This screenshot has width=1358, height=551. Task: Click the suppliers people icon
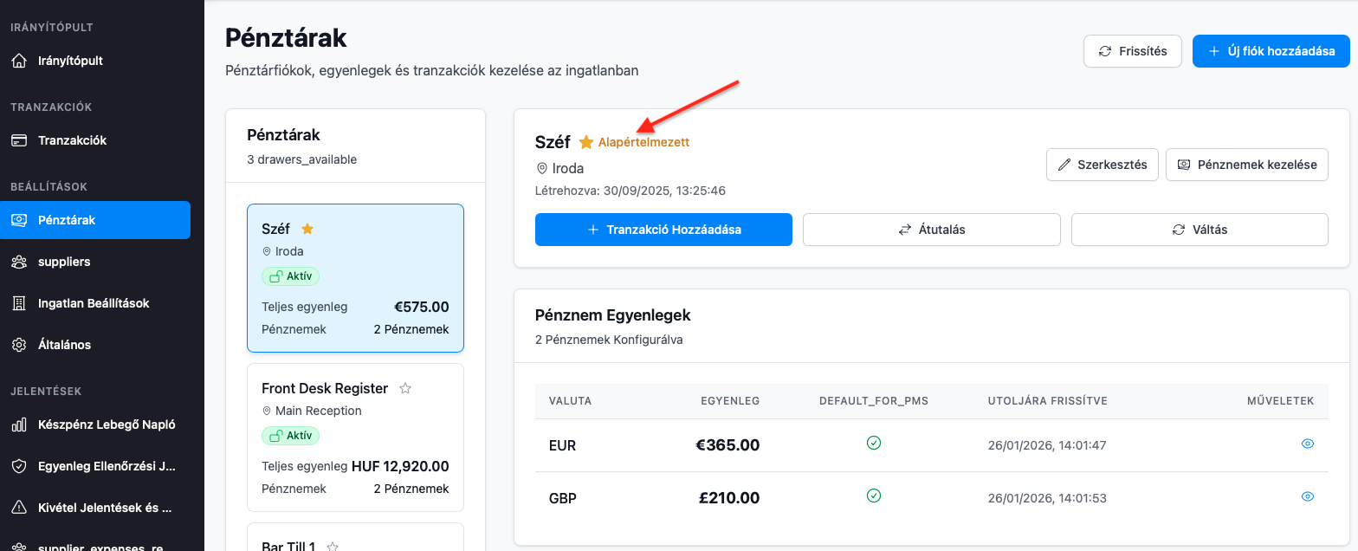tap(19, 262)
